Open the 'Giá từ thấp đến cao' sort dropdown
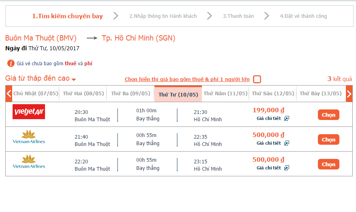 point(41,78)
